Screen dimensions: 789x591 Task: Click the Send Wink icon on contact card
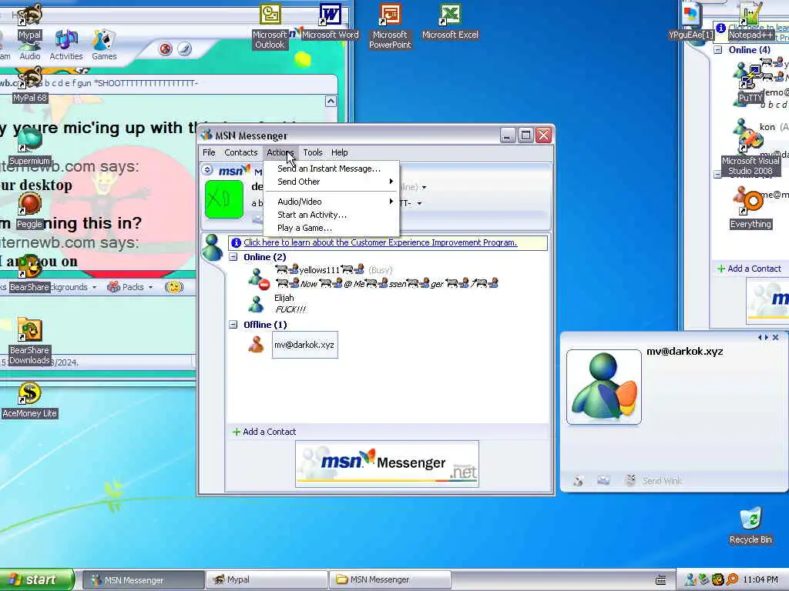point(630,480)
